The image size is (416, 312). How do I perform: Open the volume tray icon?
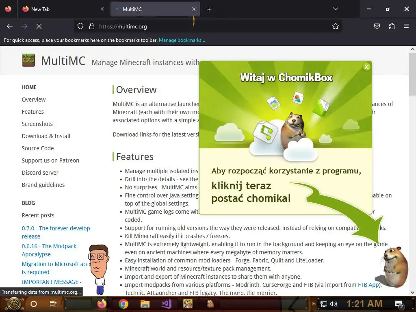coord(333,304)
